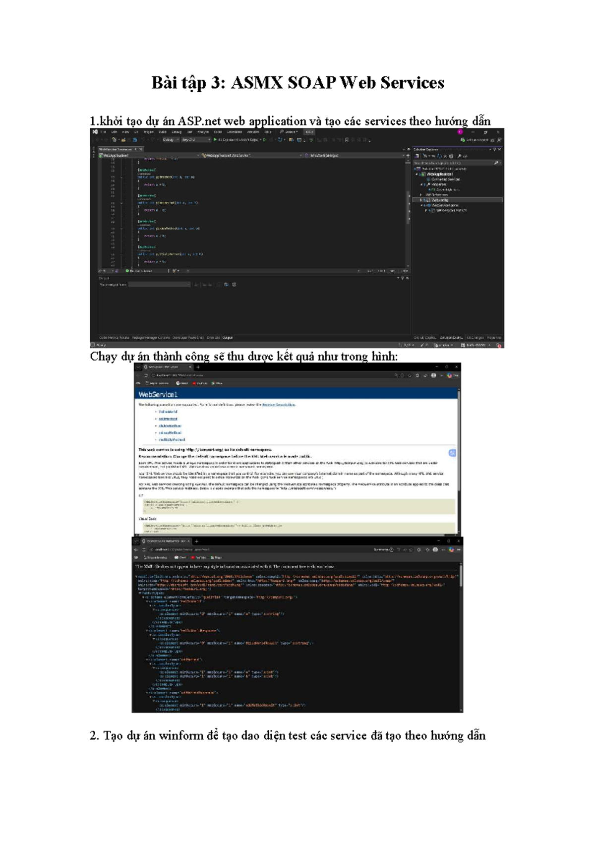Image resolution: width=595 pixels, height=841 pixels.
Task: Click the No issues found status indicator
Action: click(139, 271)
